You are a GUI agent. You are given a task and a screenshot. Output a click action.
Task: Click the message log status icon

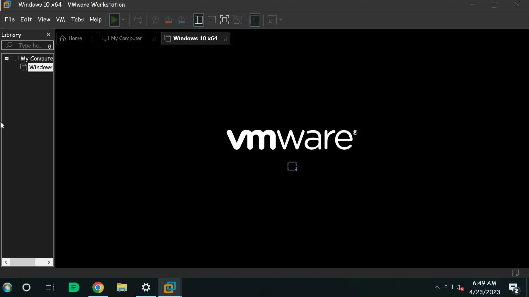[x=515, y=273]
